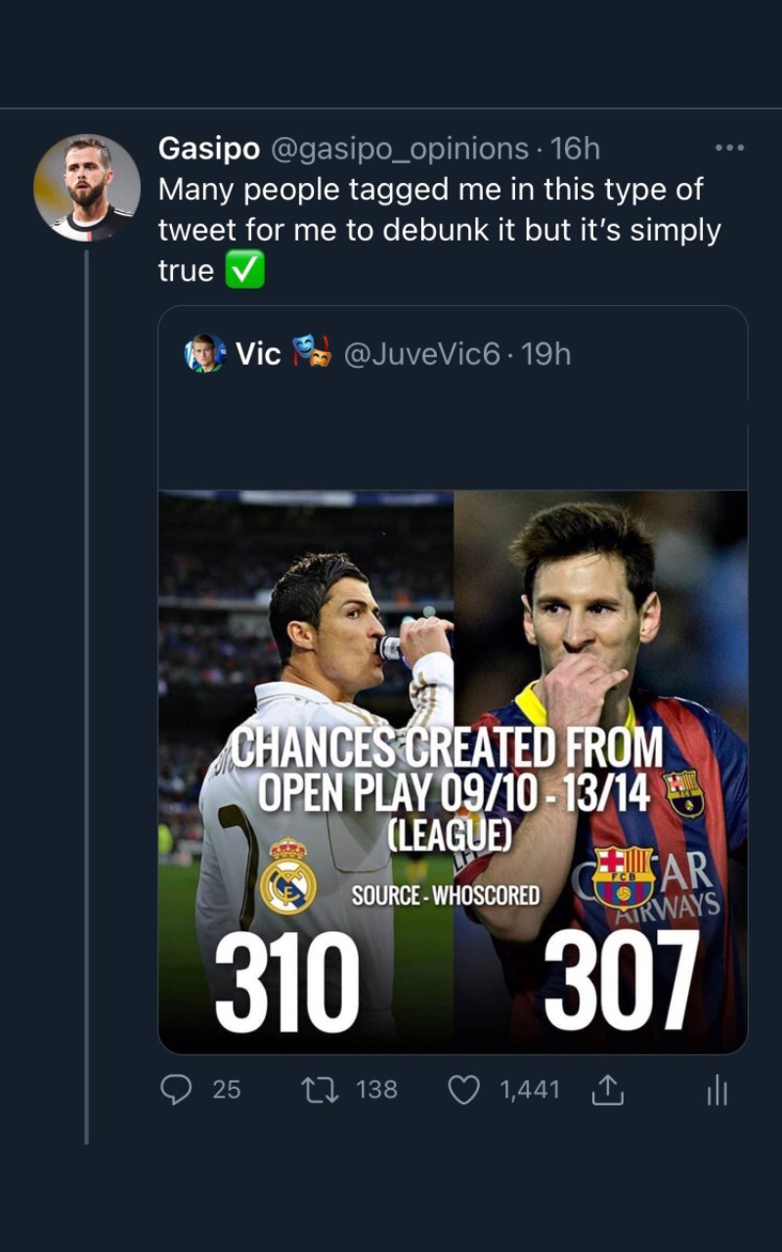Click the 19h quoted tweet timestamp
The height and width of the screenshot is (1252, 782).
tap(547, 354)
